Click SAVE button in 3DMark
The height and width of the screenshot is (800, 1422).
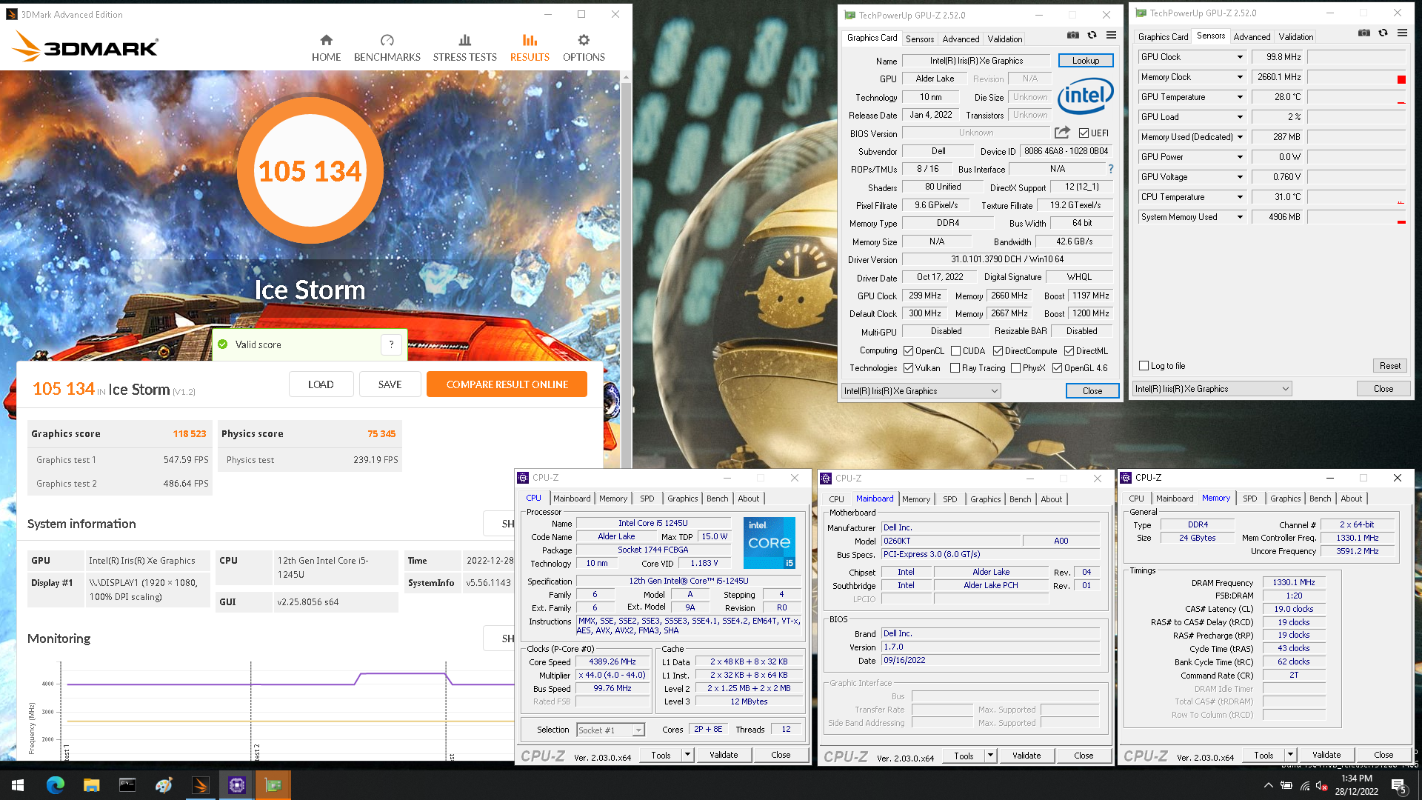(x=390, y=384)
